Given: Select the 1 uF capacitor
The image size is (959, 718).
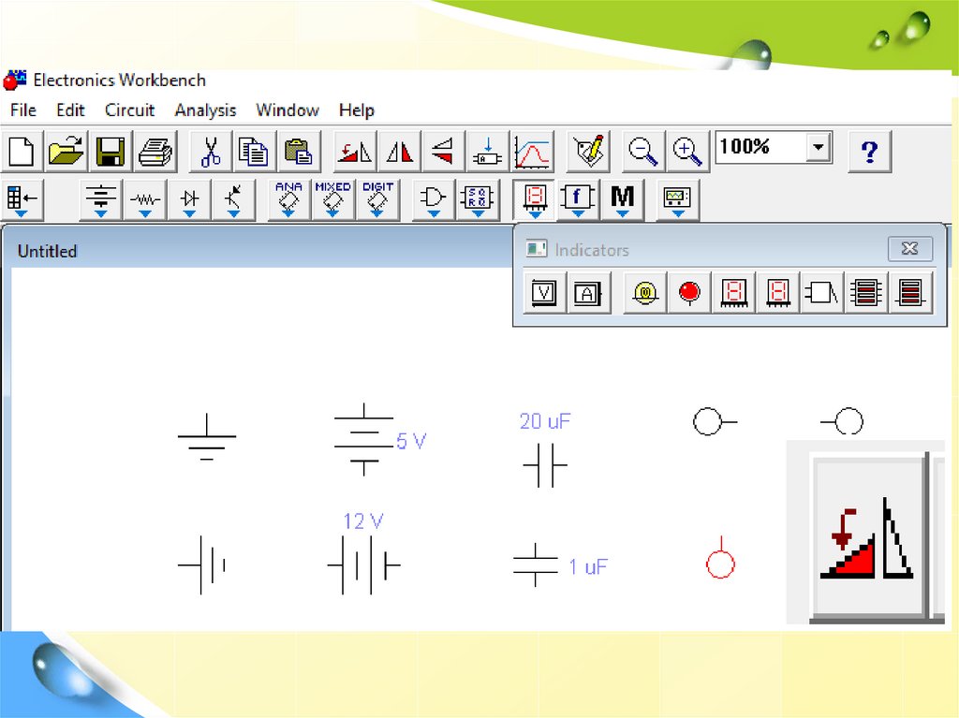Looking at the screenshot, I should click(535, 565).
